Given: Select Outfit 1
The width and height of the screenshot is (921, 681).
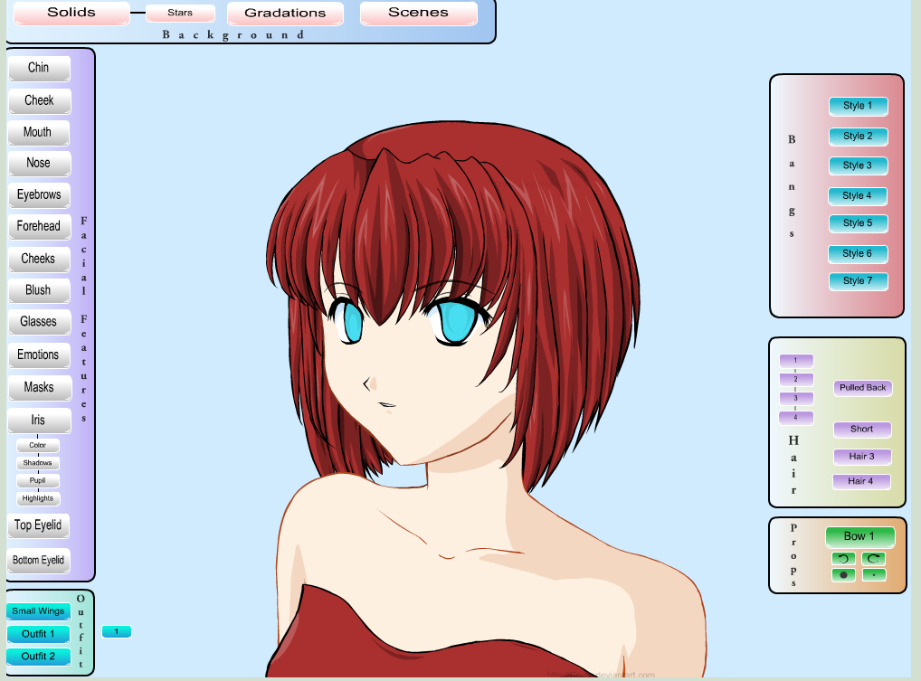Looking at the screenshot, I should pyautogui.click(x=38, y=635).
